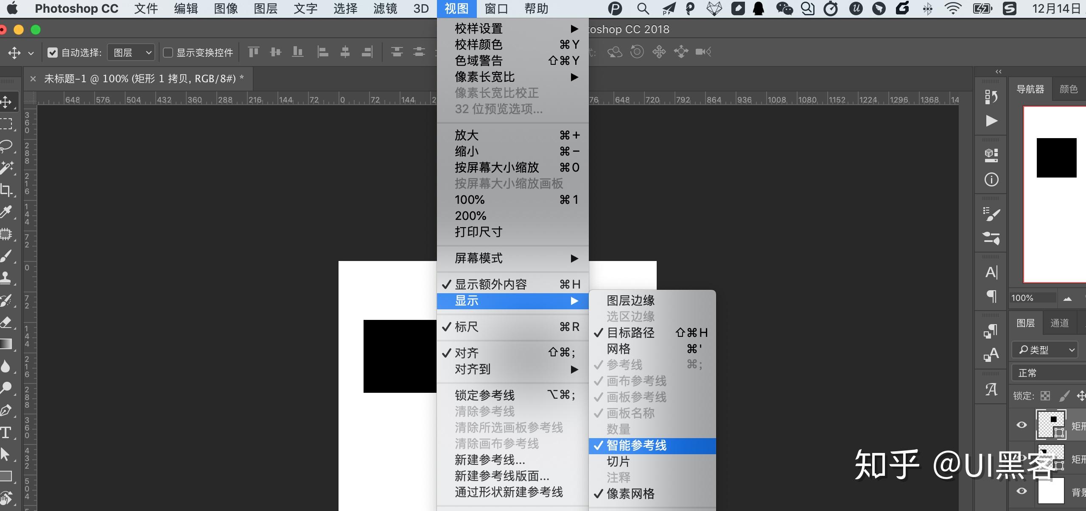
Task: Hide the 背景 layer with eye icon
Action: click(x=1022, y=491)
